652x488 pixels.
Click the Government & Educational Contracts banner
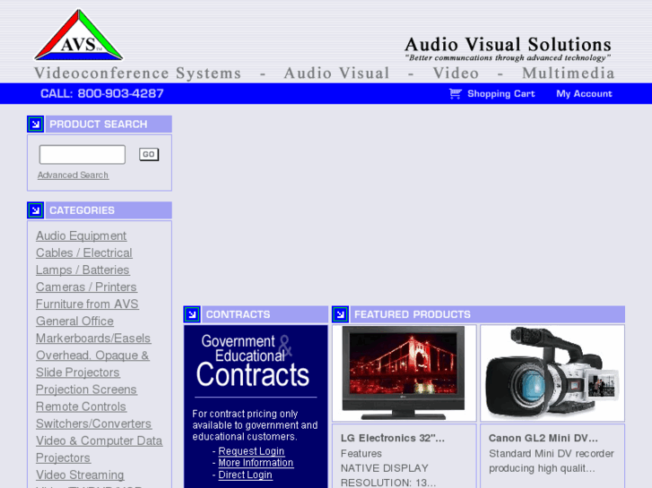pos(253,361)
